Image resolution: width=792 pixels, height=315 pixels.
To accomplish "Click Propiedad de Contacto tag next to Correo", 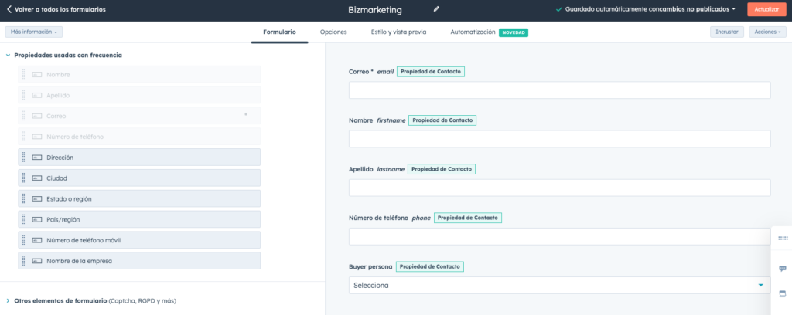I will 430,72.
